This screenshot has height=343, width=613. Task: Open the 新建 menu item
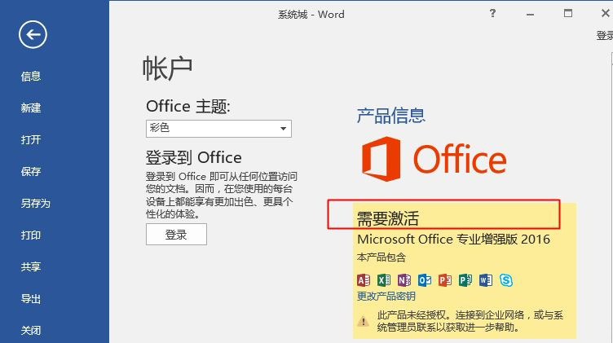click(31, 108)
